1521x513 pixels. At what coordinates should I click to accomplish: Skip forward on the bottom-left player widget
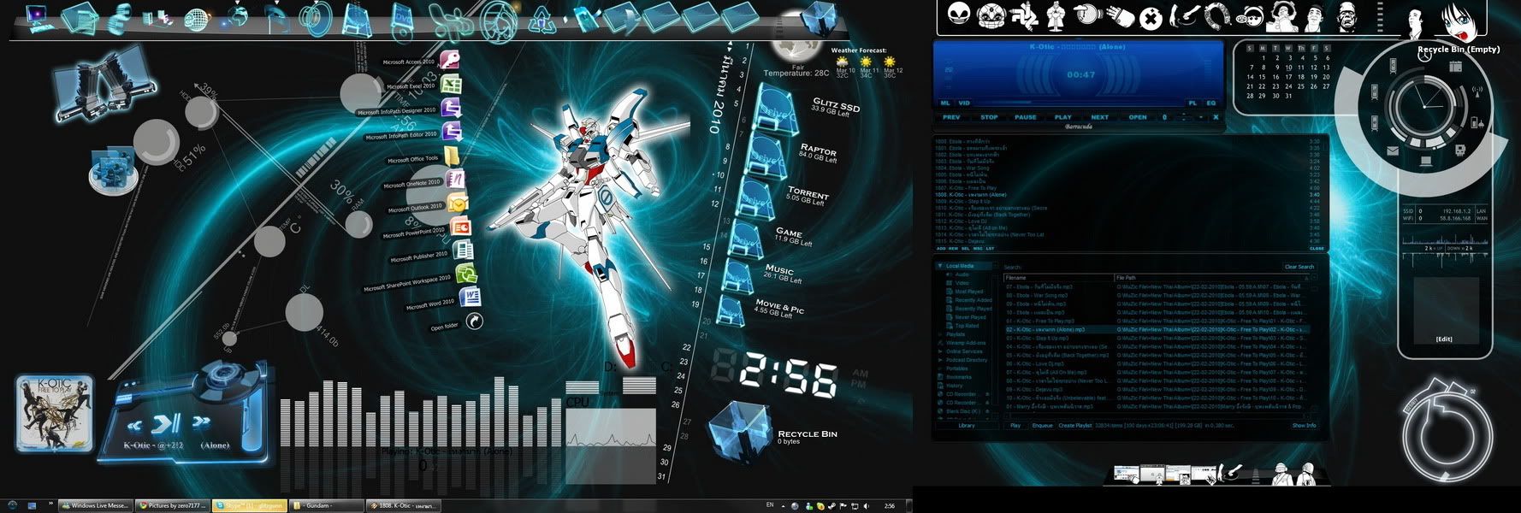[201, 422]
